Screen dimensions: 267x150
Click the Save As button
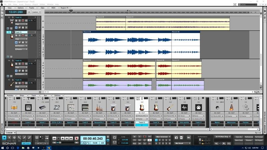pos(238,137)
